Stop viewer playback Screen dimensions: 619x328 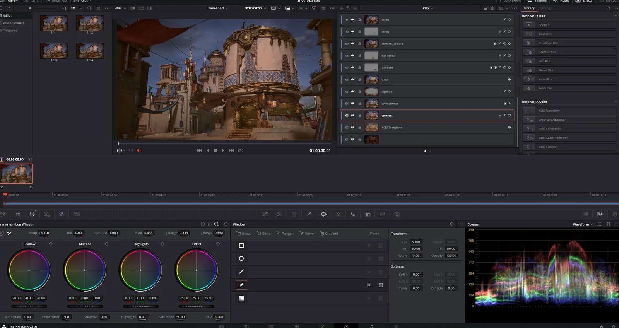(215, 150)
